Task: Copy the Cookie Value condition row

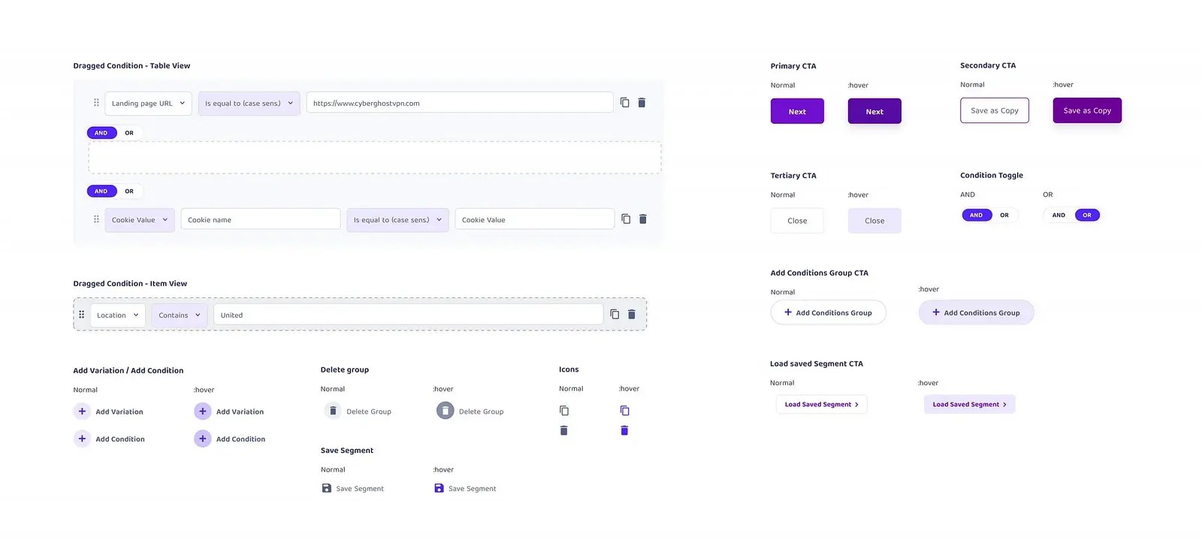Action: (626, 219)
